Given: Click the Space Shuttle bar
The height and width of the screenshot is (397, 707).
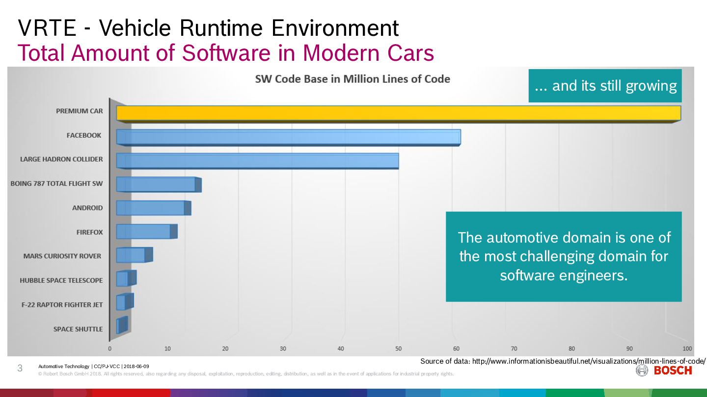Looking at the screenshot, I should point(121,326).
